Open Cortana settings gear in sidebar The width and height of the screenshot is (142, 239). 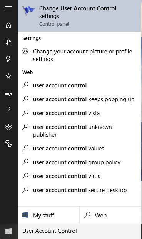coord(8,127)
